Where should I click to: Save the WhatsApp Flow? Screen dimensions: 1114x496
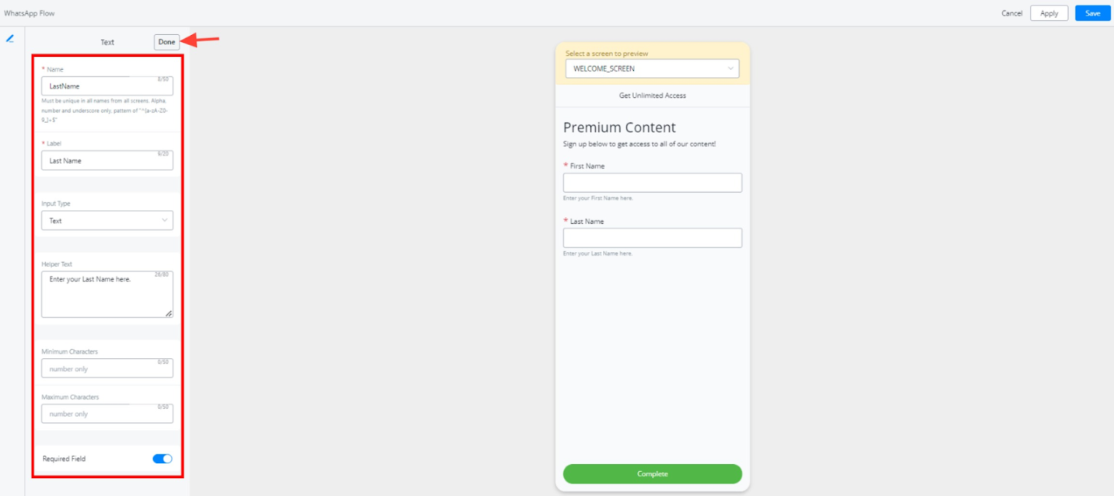pos(1092,13)
